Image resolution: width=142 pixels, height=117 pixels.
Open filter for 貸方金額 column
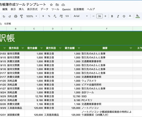tap(79, 48)
